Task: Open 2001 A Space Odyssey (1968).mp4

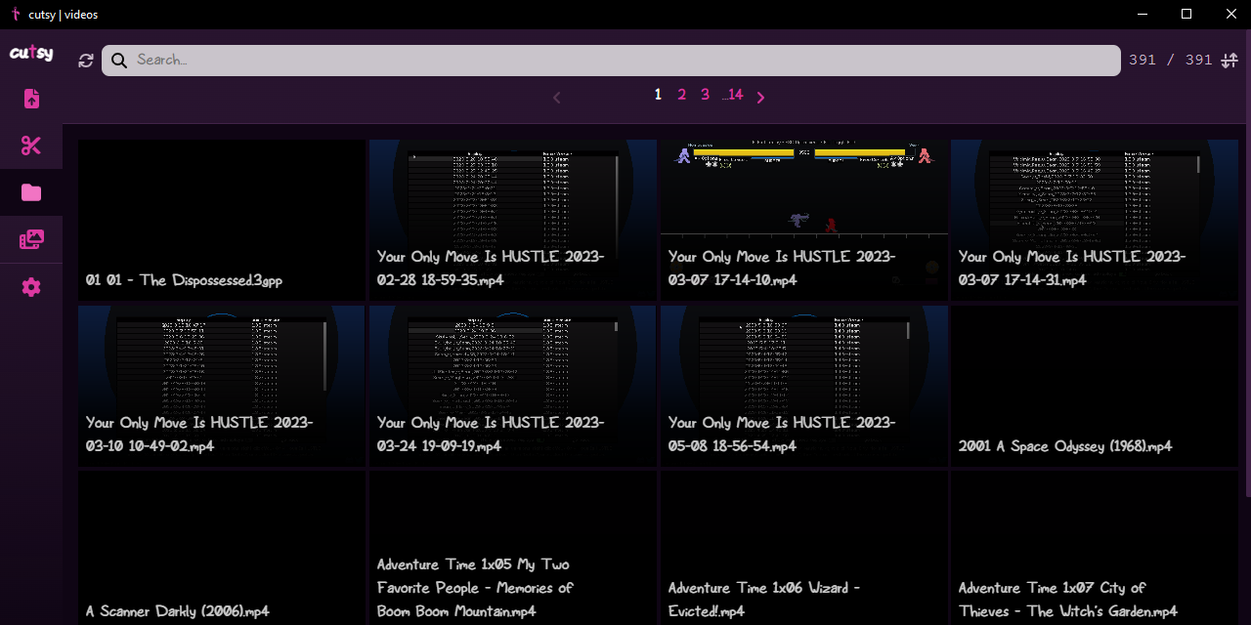Action: pos(1095,386)
